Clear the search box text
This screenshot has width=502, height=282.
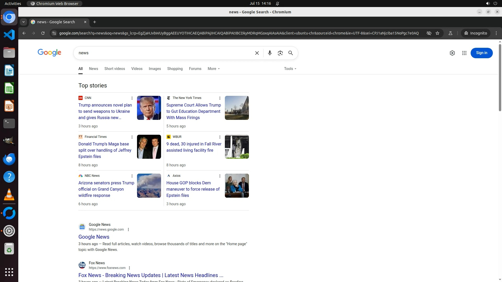[257, 53]
